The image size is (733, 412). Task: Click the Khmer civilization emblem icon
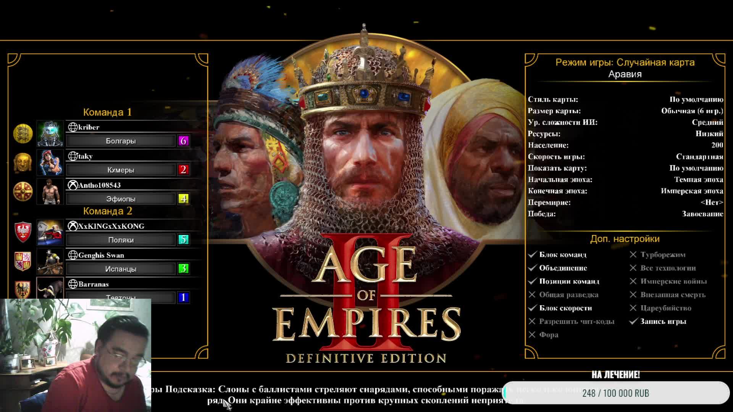23,163
